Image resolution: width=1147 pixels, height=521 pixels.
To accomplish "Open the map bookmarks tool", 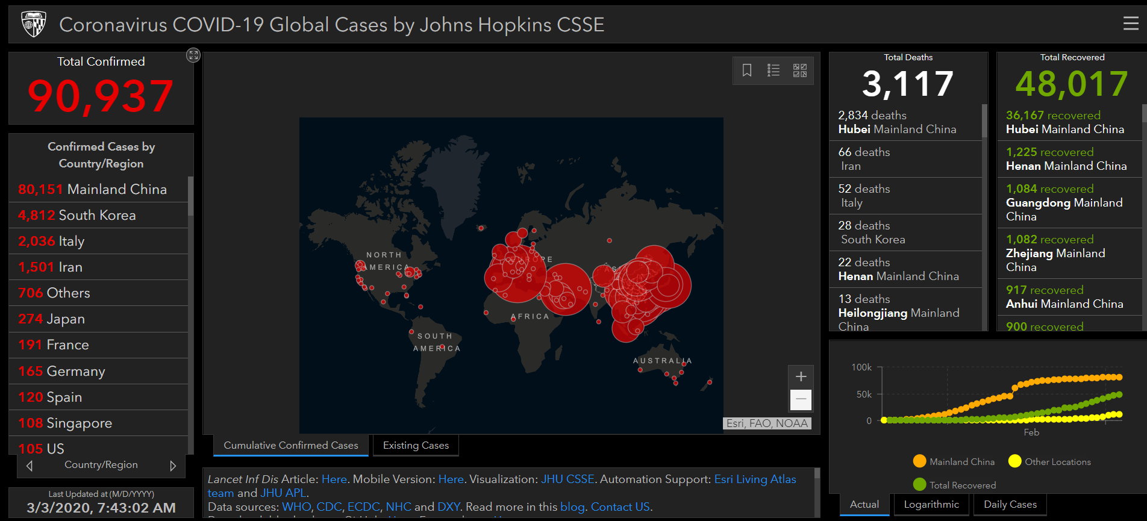I will 747,70.
